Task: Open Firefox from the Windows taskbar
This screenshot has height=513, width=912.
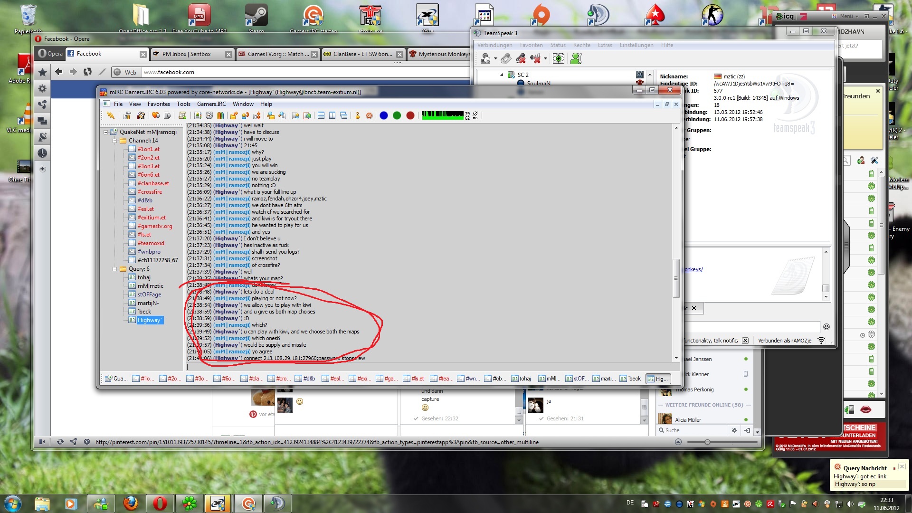Action: (131, 503)
